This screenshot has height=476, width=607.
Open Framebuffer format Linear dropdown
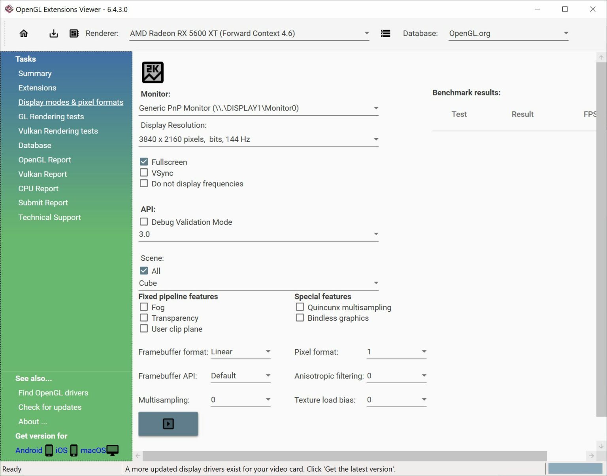[240, 352]
